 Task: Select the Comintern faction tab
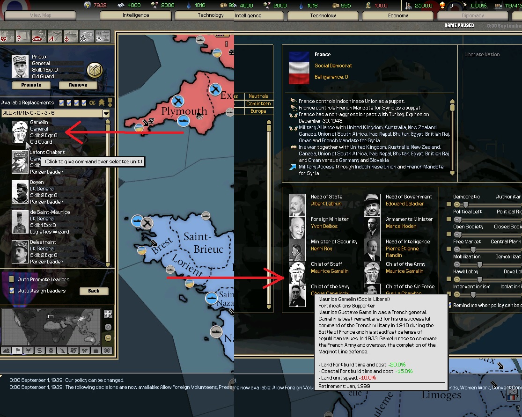click(258, 103)
